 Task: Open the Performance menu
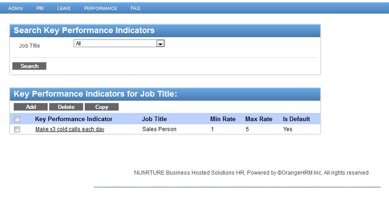coord(101,8)
